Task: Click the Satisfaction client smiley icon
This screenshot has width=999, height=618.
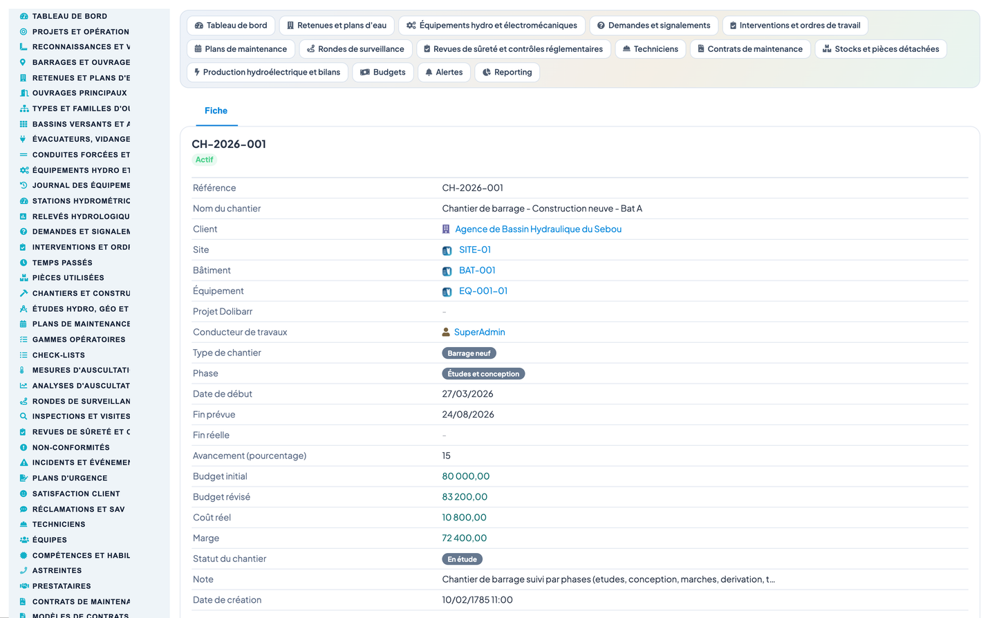Action: [24, 494]
